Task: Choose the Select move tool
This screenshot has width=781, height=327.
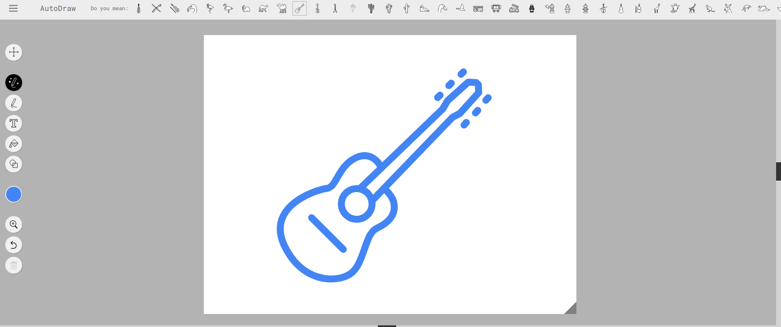Action: tap(13, 52)
